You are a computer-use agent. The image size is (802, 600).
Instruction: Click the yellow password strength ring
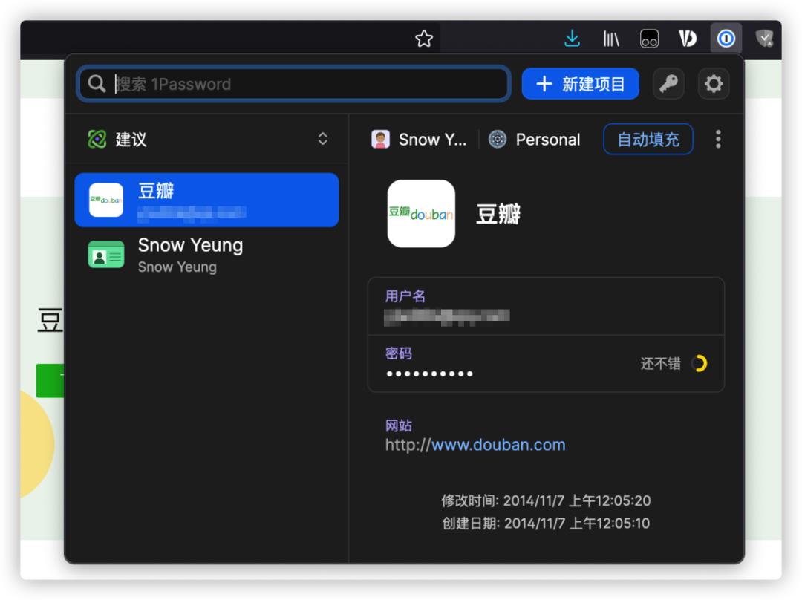coord(699,364)
